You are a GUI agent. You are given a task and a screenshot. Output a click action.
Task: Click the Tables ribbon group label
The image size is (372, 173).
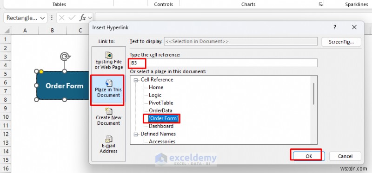(x=59, y=4)
